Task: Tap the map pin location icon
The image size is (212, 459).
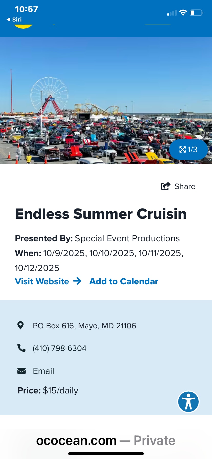Action: click(20, 325)
